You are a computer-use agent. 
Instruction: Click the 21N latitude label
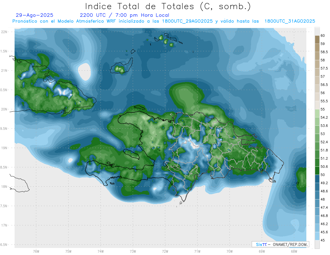4,70
